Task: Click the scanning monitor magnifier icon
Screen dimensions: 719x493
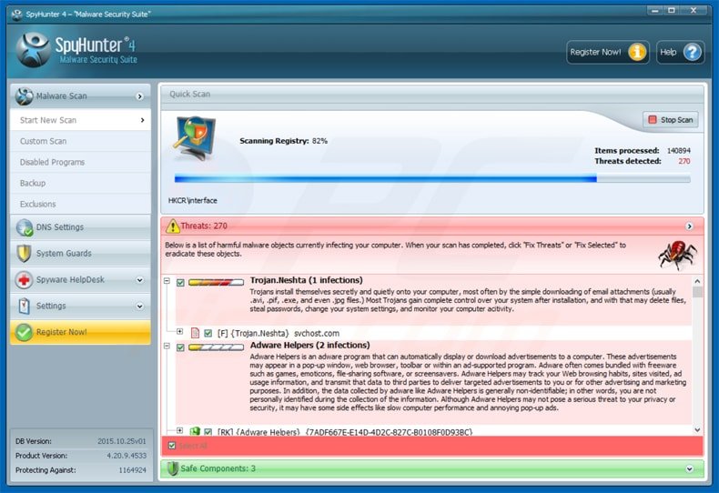Action: [x=195, y=137]
